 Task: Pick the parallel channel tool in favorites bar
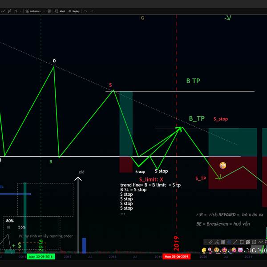click(210, 242)
